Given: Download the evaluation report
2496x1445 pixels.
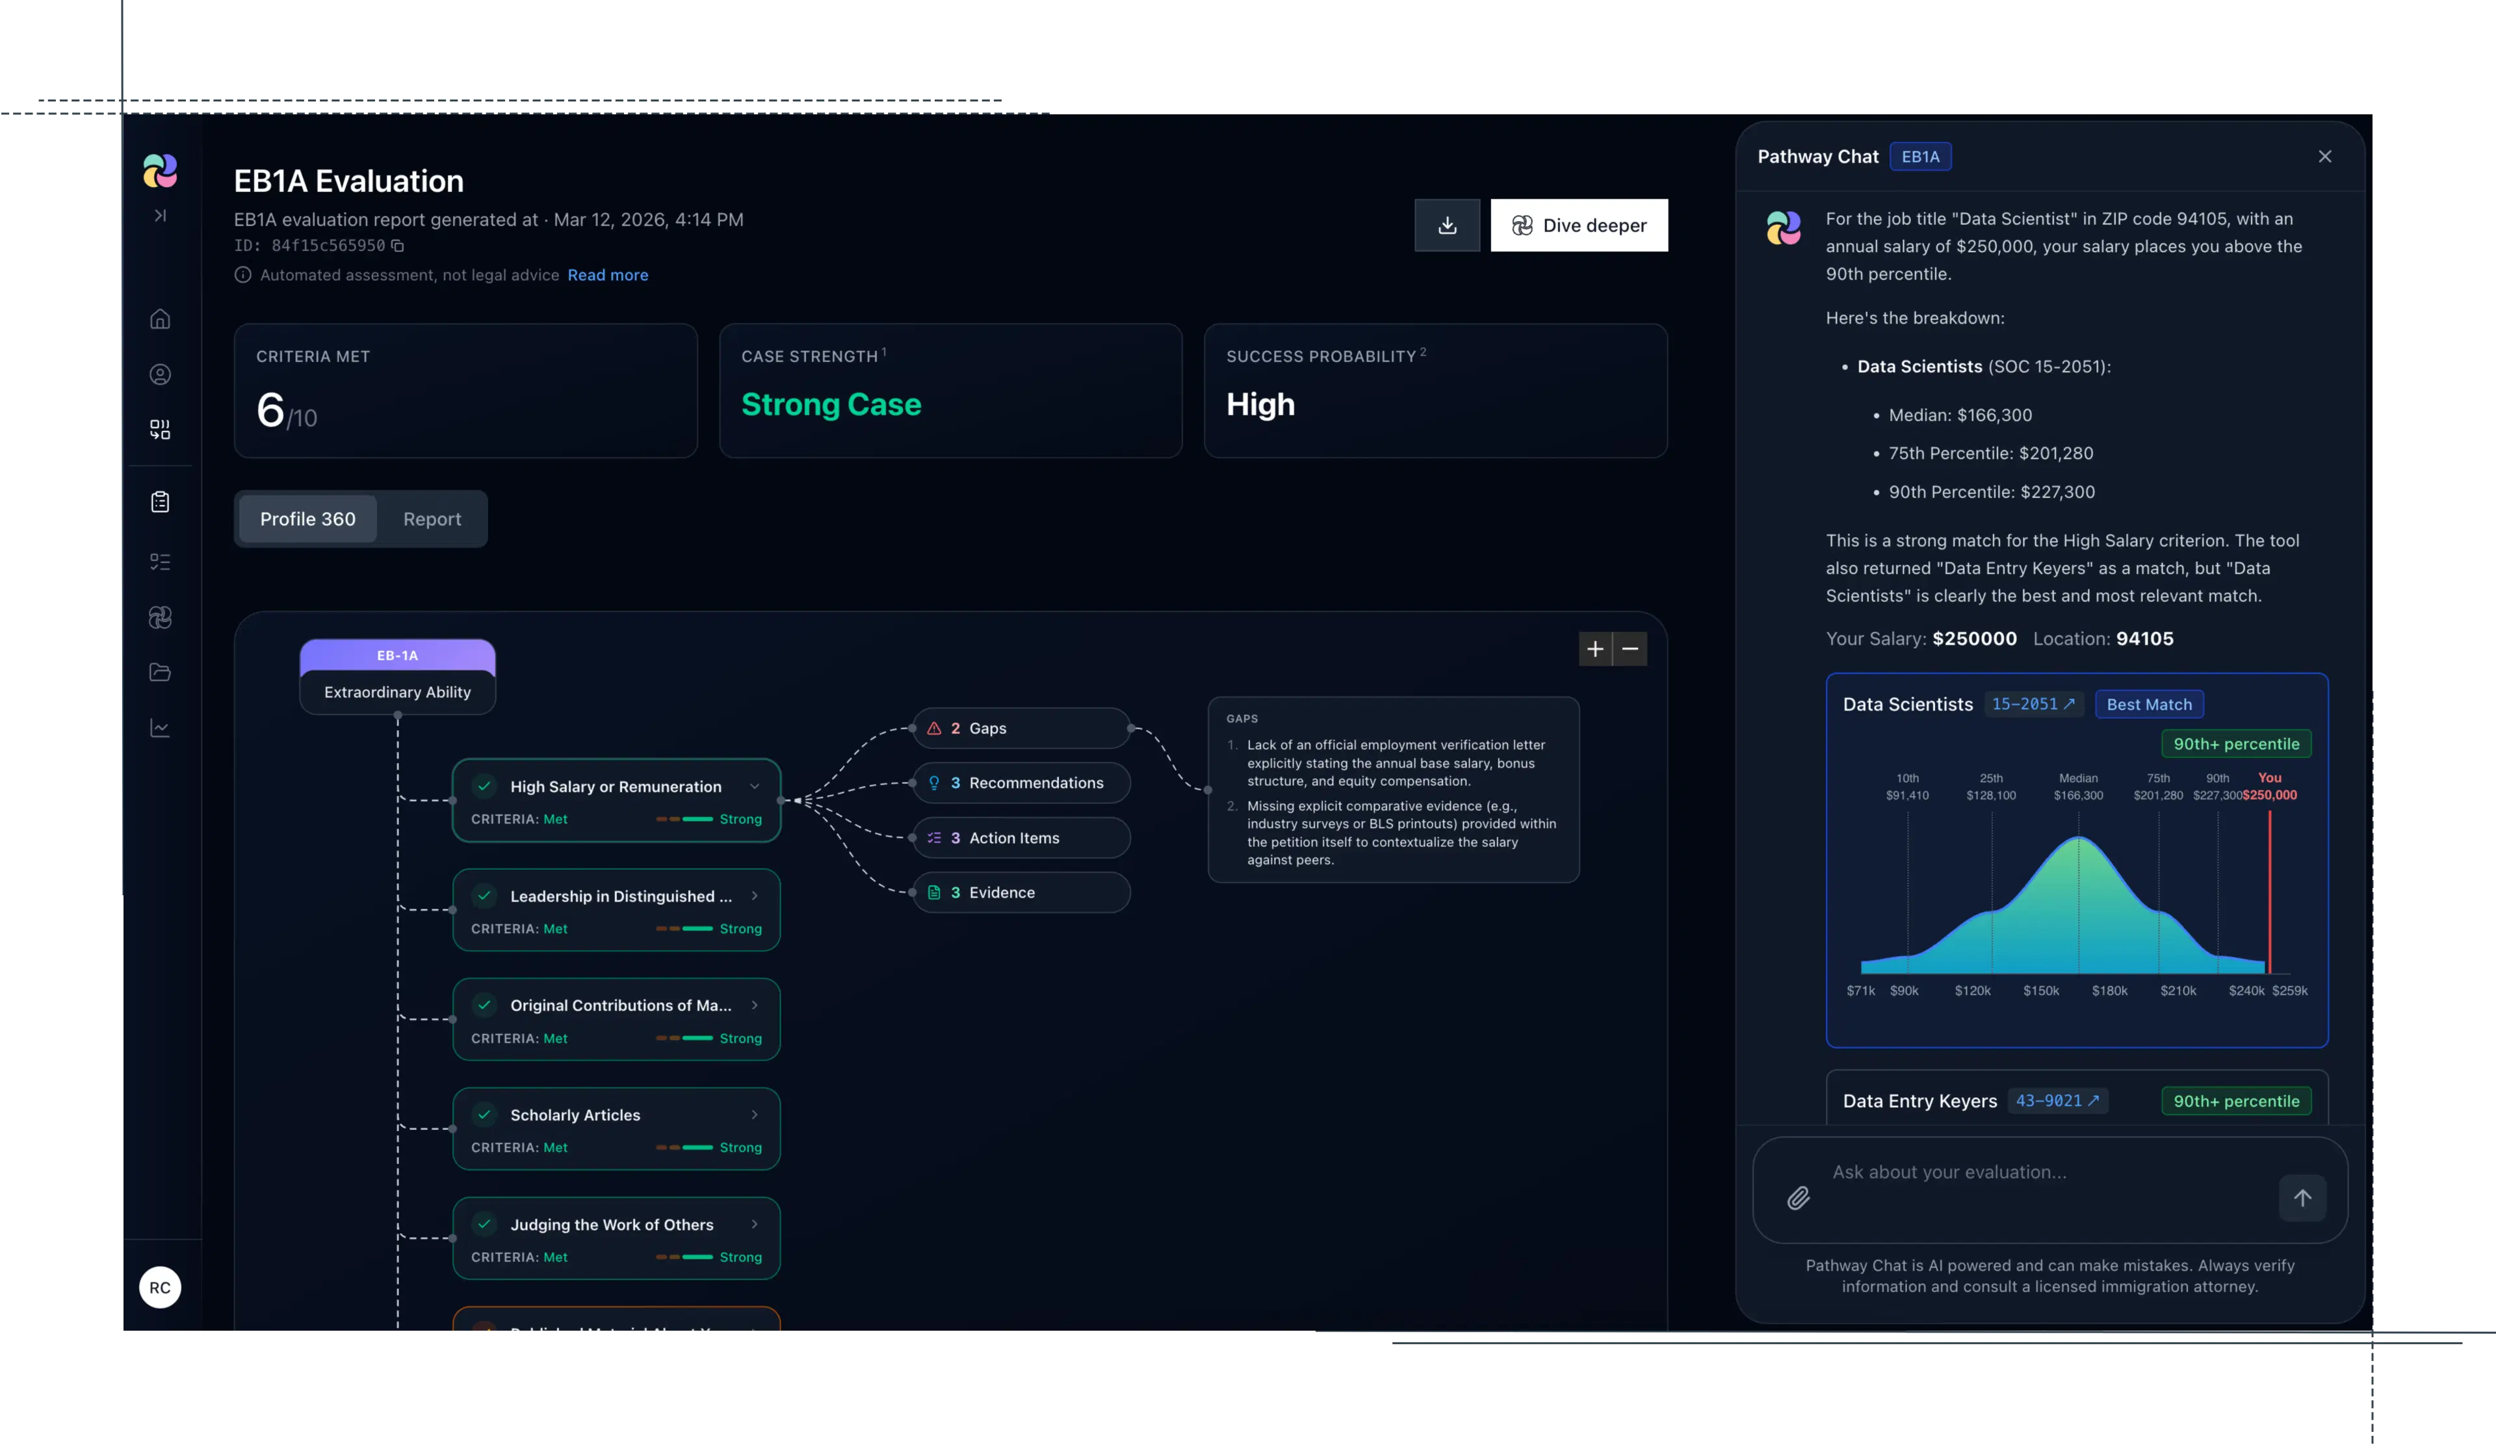Looking at the screenshot, I should (x=1447, y=225).
